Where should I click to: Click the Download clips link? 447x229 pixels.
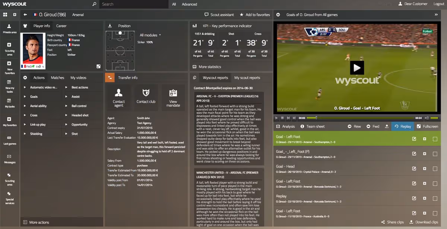point(424,222)
